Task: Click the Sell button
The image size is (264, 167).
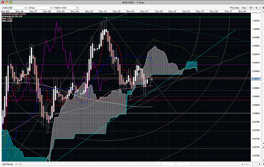Action: (x=251, y=8)
